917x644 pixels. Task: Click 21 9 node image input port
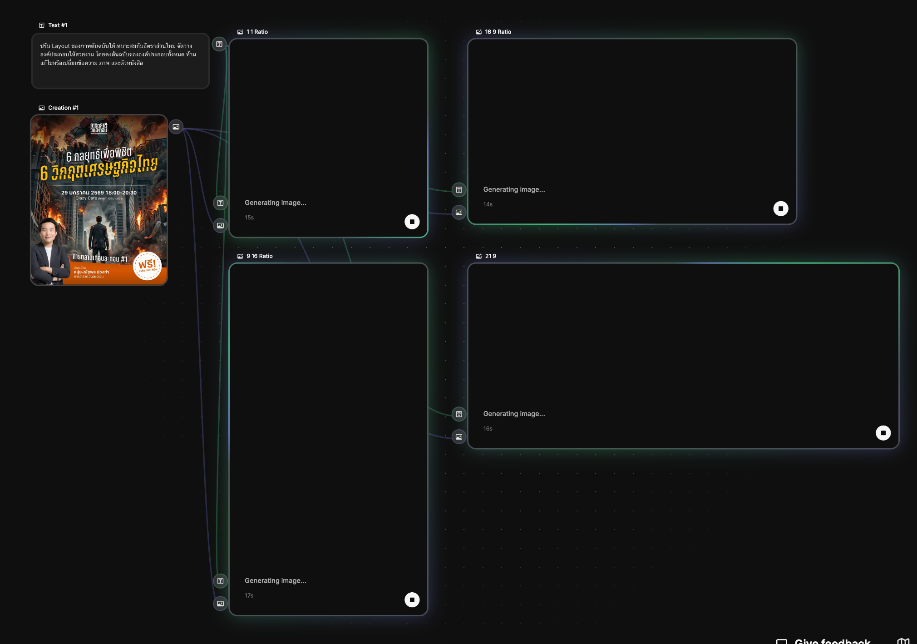coord(459,437)
